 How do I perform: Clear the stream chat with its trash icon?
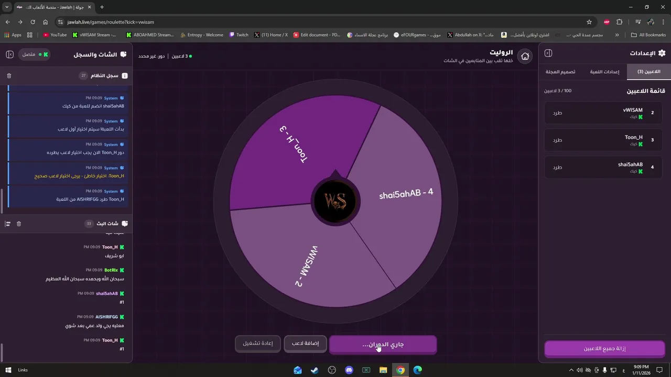click(x=19, y=224)
